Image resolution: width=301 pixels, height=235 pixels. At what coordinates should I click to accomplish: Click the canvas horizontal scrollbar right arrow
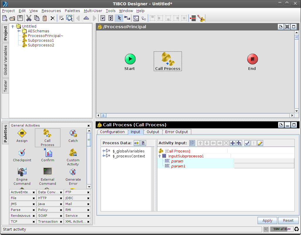coord(292,115)
